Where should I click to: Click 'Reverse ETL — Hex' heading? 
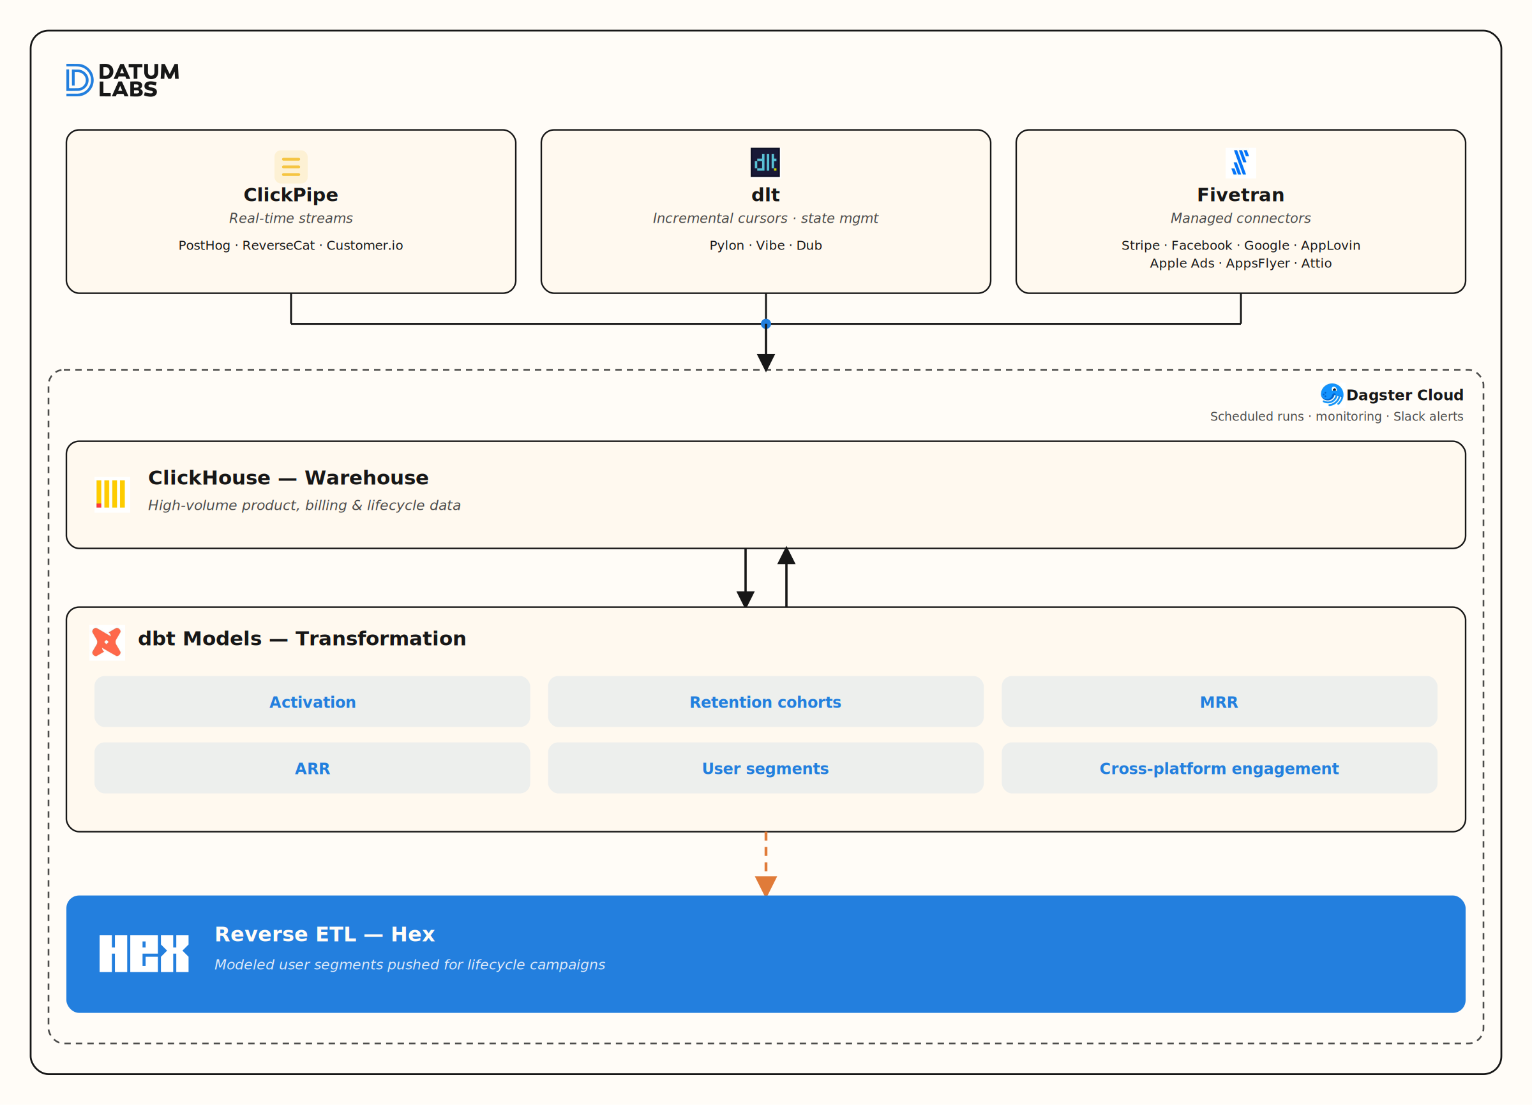tap(325, 934)
